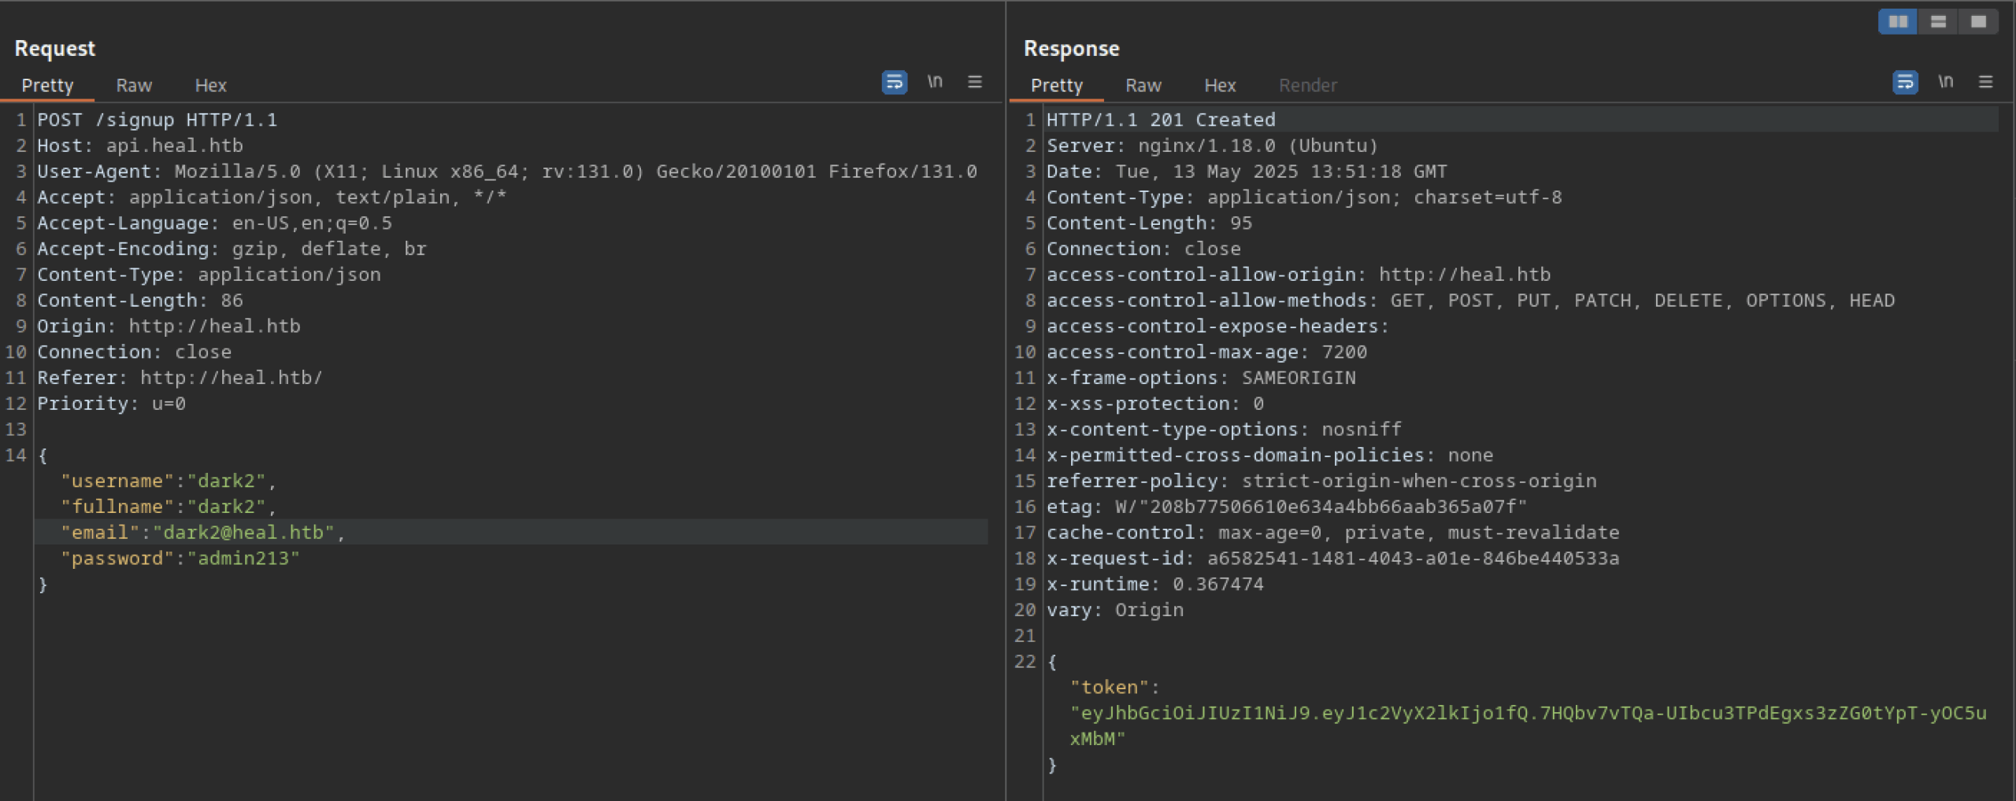Open the Request panel hamburger menu
The image size is (2016, 801).
[x=975, y=82]
